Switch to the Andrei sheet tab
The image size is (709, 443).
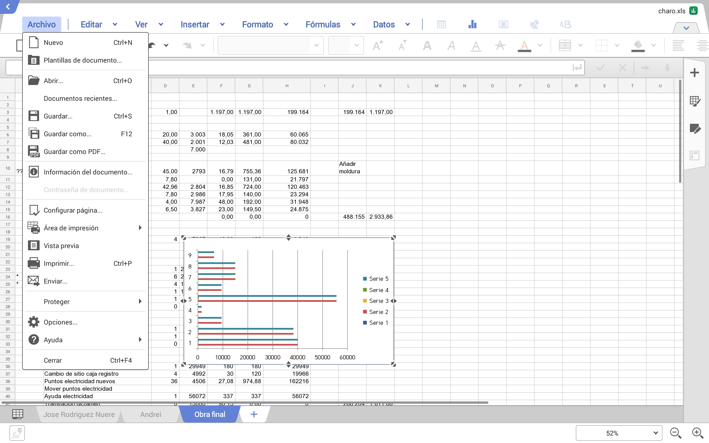tap(150, 414)
